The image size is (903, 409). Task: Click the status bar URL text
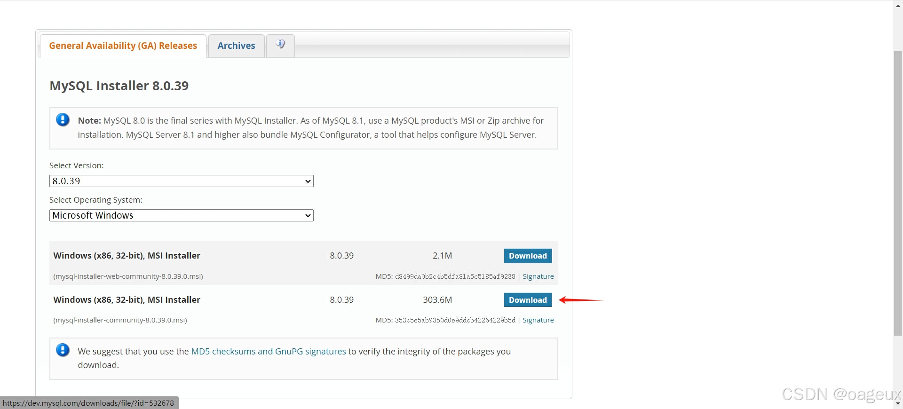point(88,403)
